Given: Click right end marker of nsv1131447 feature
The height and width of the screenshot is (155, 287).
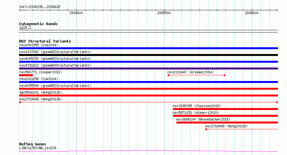Looking at the screenshot, I should point(224,75).
